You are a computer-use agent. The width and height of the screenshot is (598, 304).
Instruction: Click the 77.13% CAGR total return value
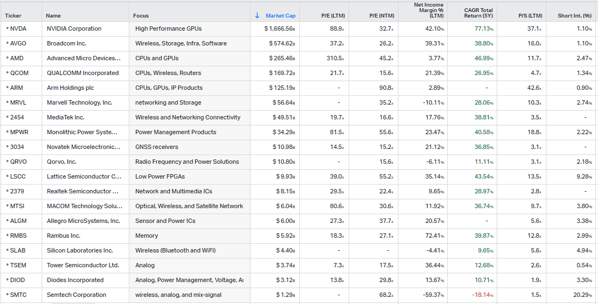[x=484, y=28]
